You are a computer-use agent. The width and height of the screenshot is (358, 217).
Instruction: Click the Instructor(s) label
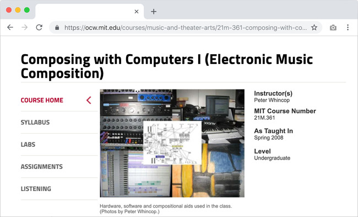273,93
